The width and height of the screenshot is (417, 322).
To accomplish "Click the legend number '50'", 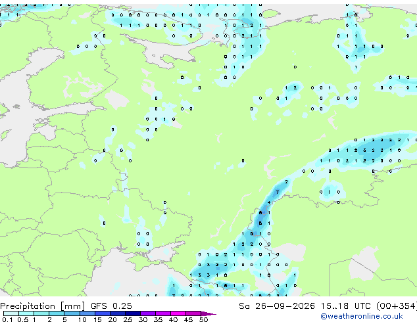I will [203, 319].
